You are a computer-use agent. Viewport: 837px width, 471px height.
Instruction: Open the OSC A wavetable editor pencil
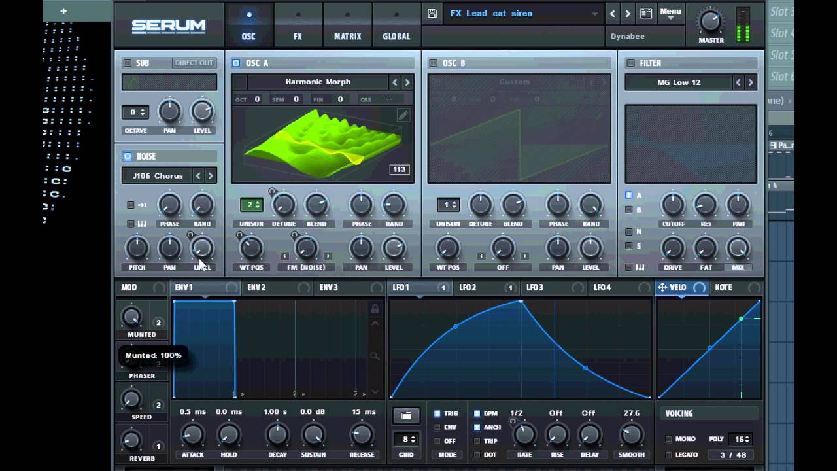pyautogui.click(x=403, y=116)
